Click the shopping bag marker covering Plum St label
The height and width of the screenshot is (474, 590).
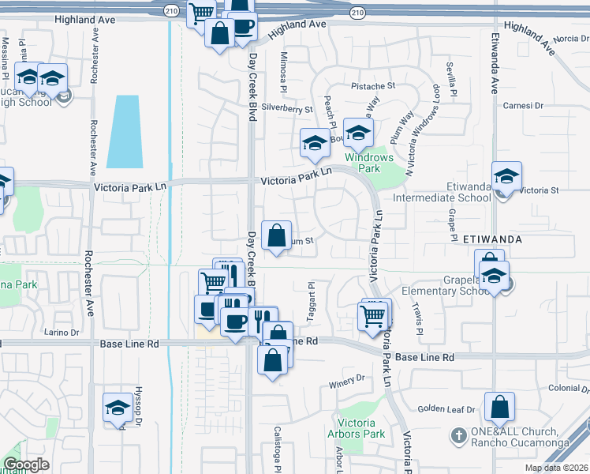click(276, 237)
